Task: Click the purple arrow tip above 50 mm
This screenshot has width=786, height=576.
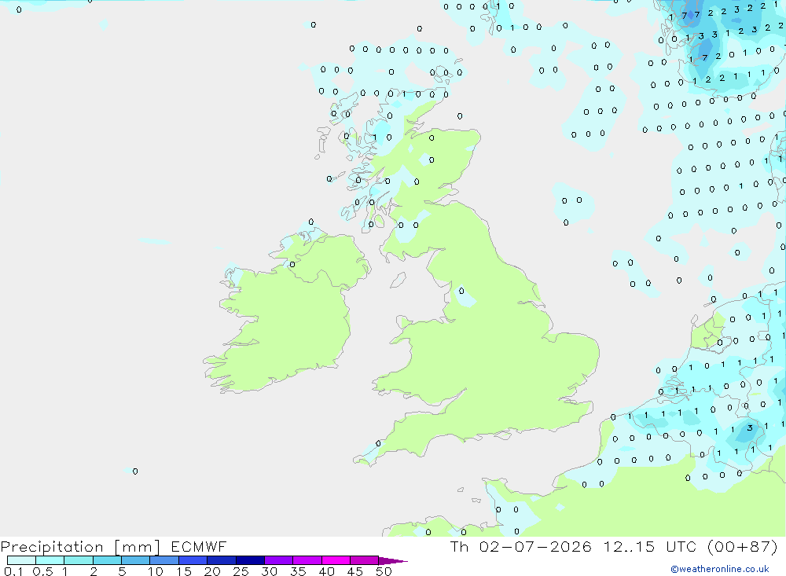Action: (393, 560)
